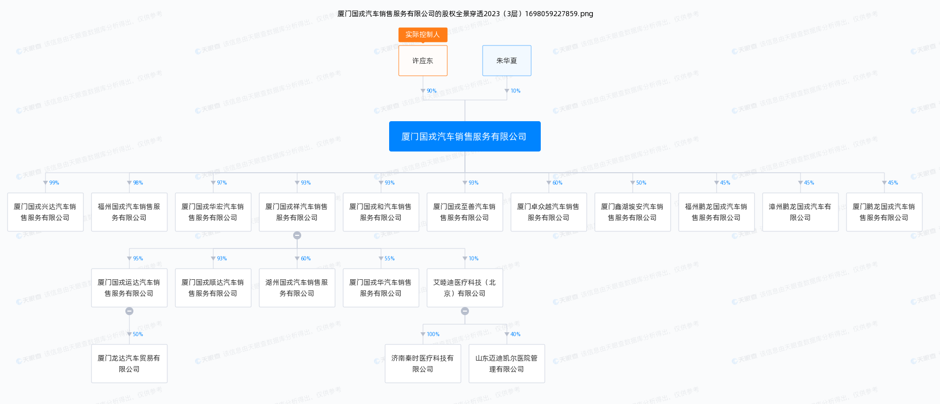Screen dimensions: 940x404
Task: Click the 55% share percentage label
Action: point(390,259)
